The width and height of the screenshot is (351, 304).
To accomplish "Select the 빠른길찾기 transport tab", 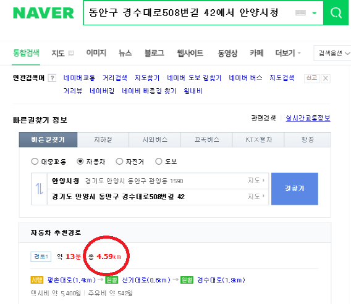I will coord(48,139).
